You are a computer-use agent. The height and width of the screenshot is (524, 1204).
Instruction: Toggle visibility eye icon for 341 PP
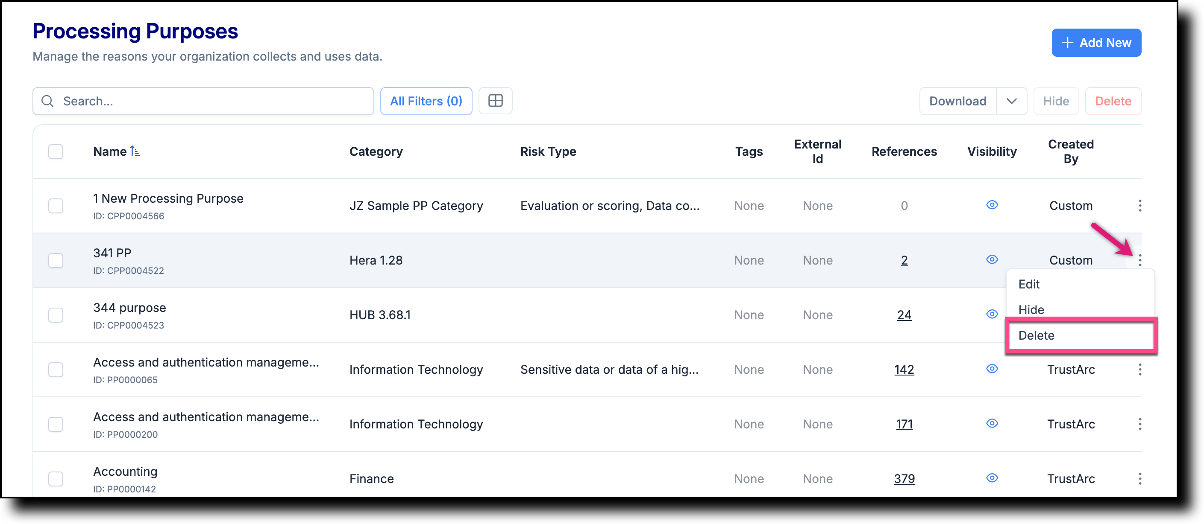[x=992, y=260]
